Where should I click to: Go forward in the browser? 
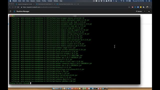tap(13, 7)
